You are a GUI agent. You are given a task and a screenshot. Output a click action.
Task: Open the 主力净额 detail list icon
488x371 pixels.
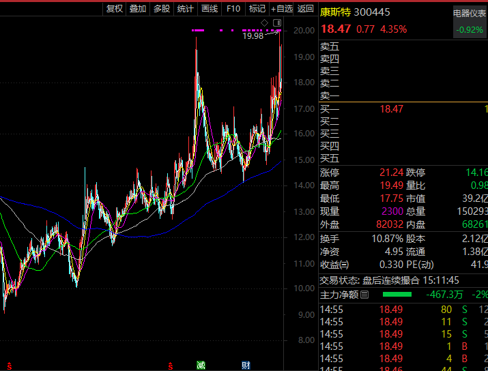(x=364, y=295)
